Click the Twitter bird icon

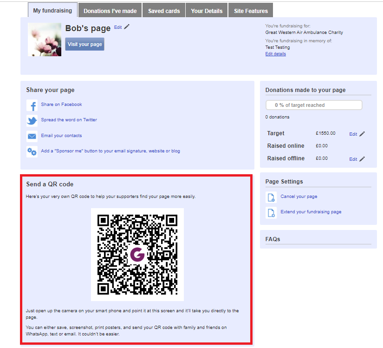(32, 121)
